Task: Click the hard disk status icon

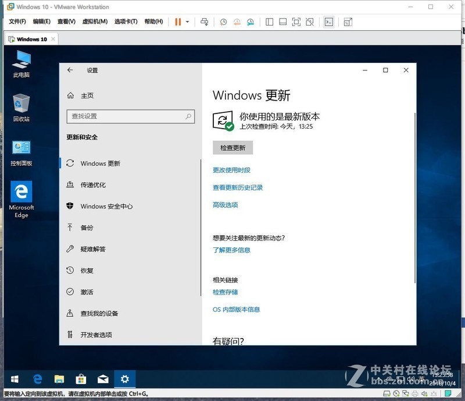Action: point(386,395)
